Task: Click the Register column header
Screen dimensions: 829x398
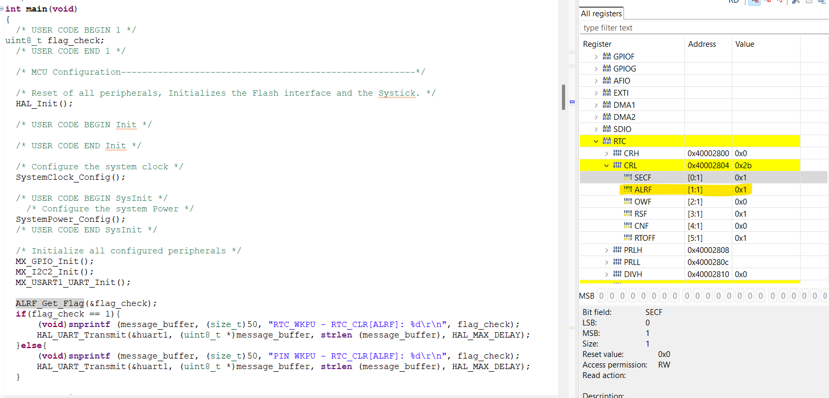Action: (632, 44)
